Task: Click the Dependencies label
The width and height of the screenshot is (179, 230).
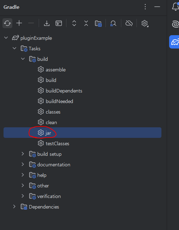Action: click(44, 207)
